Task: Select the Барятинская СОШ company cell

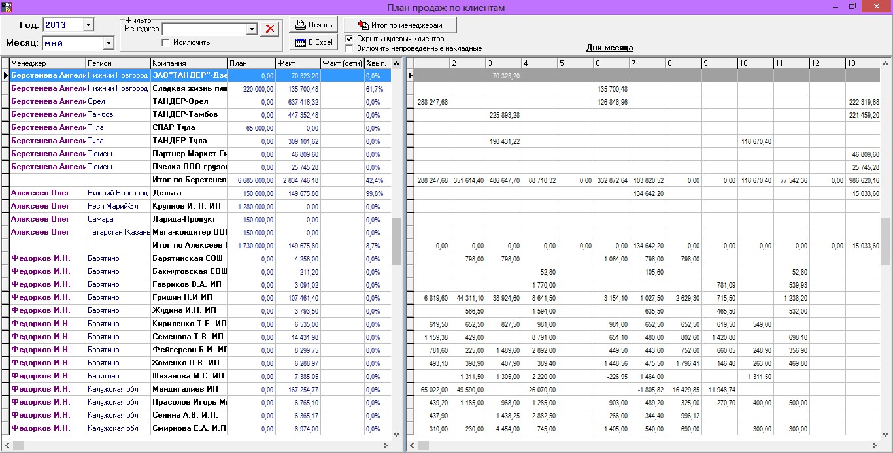Action: pos(189,259)
